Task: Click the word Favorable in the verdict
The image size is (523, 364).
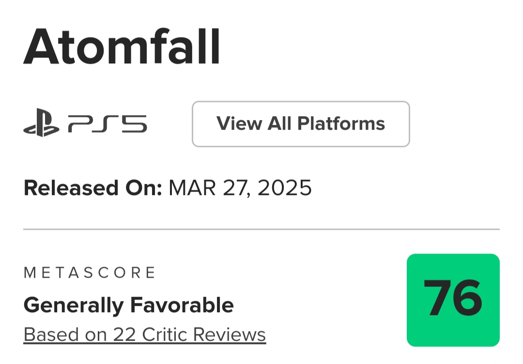Action: (x=182, y=305)
